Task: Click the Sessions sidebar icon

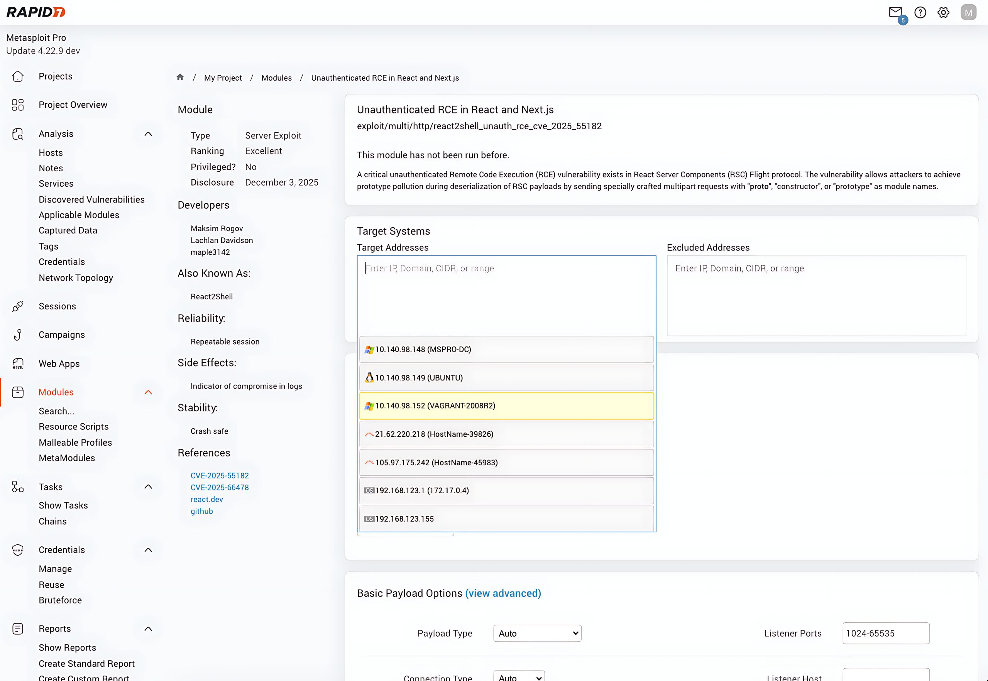Action: pyautogui.click(x=17, y=306)
